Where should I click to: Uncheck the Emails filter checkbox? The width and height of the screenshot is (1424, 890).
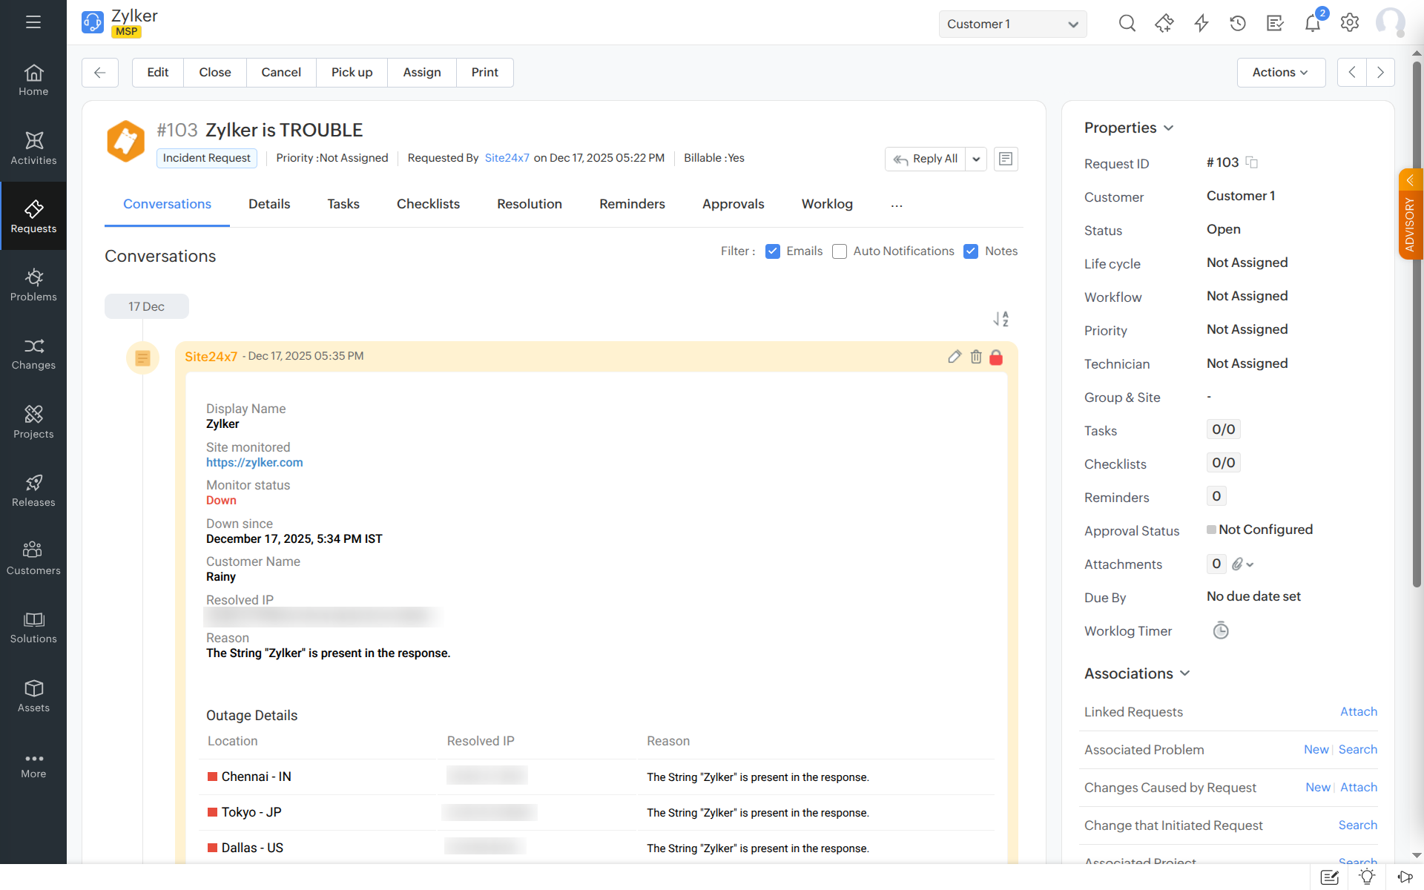773,251
